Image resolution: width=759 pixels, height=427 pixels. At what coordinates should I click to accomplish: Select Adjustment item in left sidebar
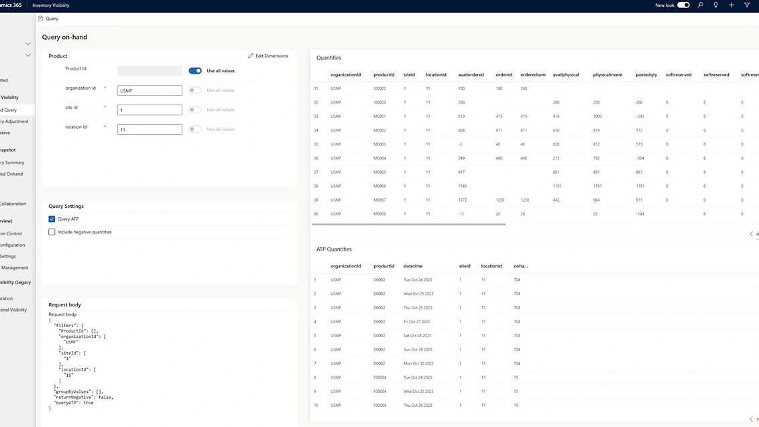coord(14,121)
